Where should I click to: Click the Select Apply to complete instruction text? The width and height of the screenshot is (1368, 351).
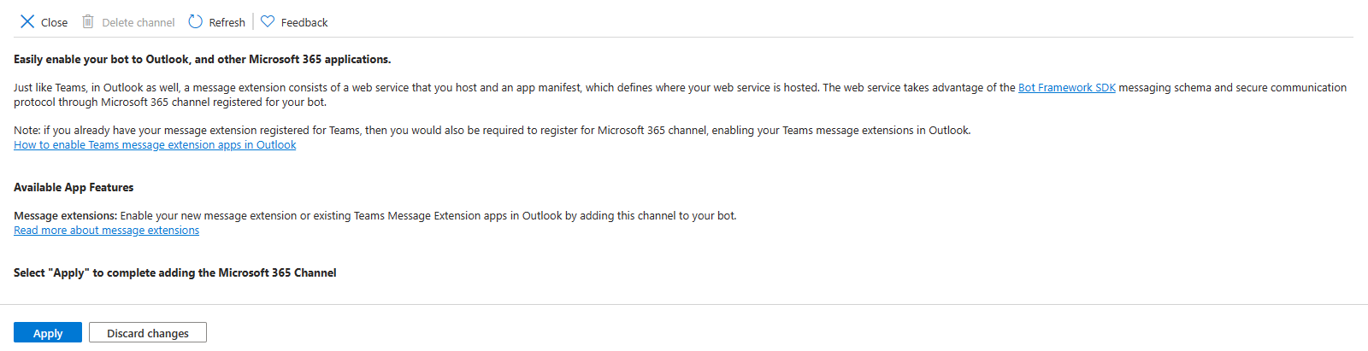[x=174, y=273]
